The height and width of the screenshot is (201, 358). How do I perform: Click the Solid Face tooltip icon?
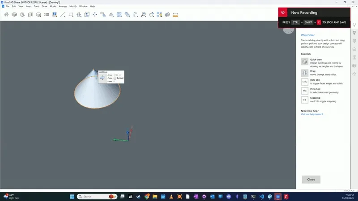[x=102, y=78]
